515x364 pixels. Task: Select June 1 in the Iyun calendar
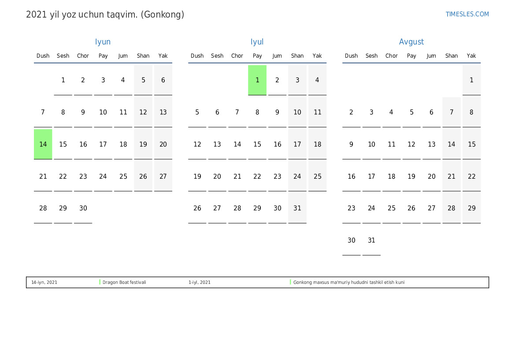click(63, 80)
